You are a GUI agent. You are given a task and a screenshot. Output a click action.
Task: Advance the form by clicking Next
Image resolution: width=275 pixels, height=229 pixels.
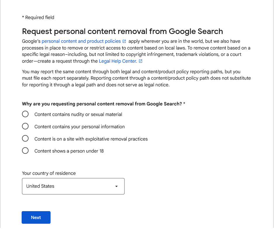36,217
